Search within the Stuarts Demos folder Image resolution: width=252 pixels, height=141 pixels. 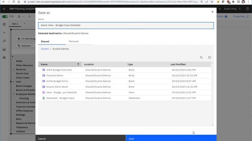[201, 58]
